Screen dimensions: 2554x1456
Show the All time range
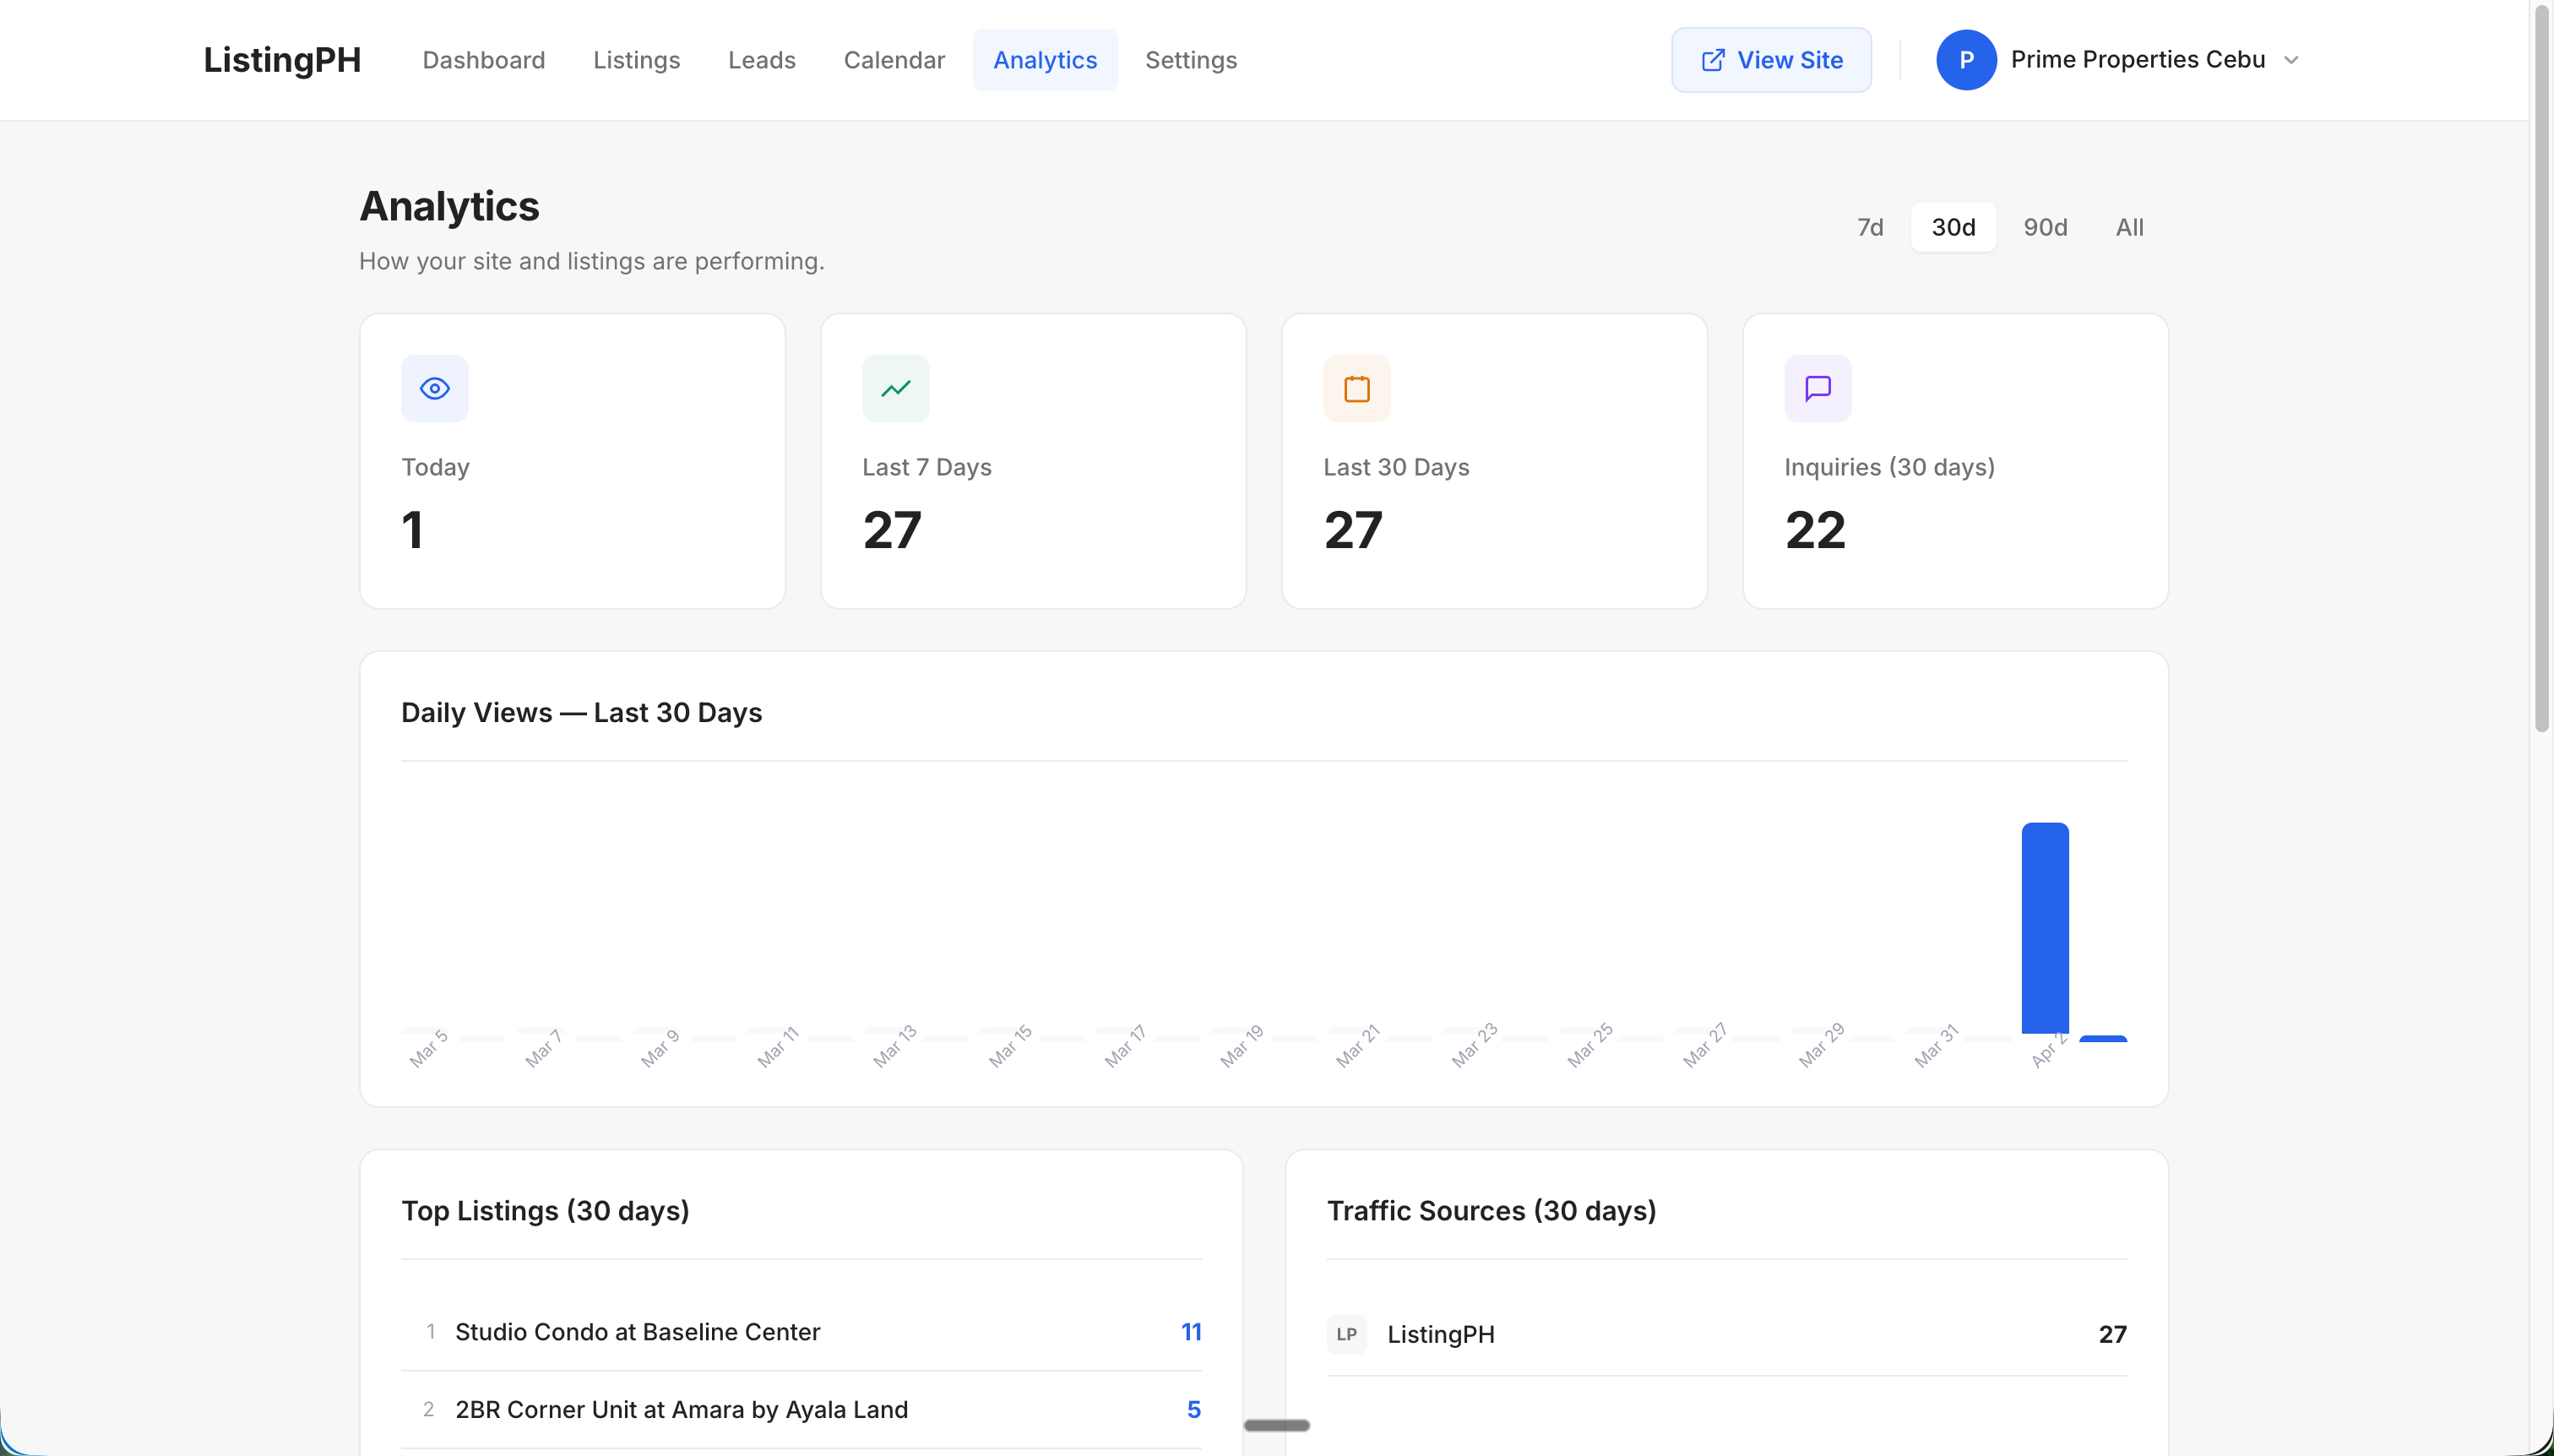pyautogui.click(x=2129, y=227)
